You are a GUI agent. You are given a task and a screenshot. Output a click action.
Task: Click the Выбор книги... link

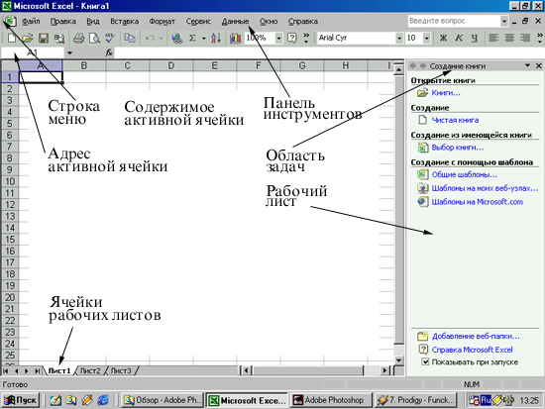458,148
